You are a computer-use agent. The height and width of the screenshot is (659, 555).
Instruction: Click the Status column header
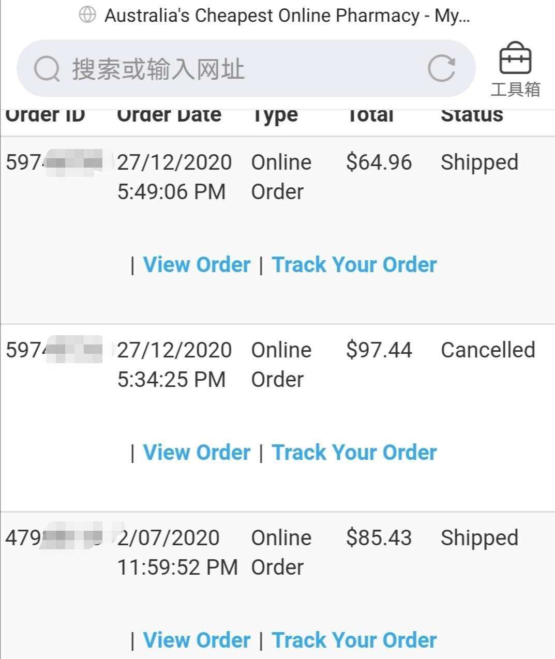pos(472,115)
